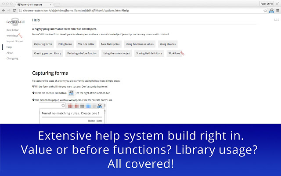Click the Form-O-Fill logo in sidebar
The height and width of the screenshot is (176, 281).
(15, 22)
